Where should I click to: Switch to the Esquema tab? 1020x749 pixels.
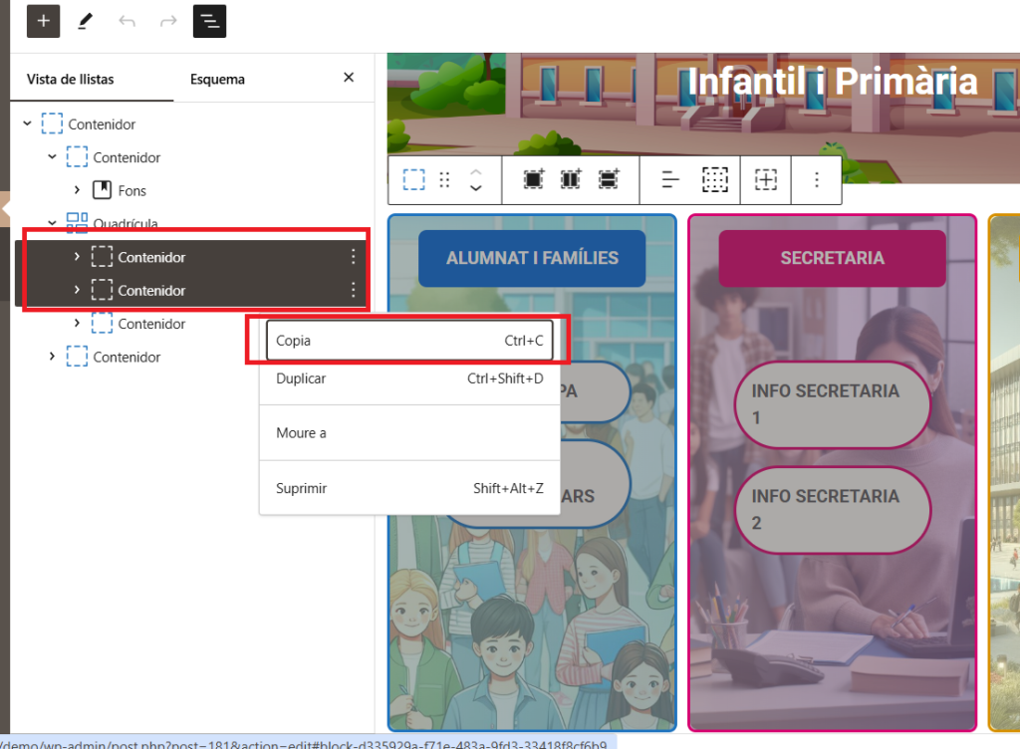tap(217, 79)
